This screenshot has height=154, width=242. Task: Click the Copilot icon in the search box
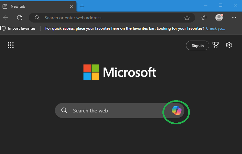click(177, 111)
